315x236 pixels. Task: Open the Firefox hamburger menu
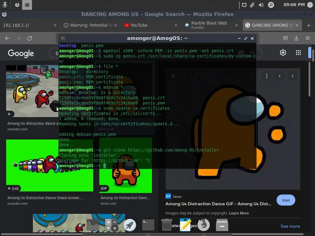[308, 38]
